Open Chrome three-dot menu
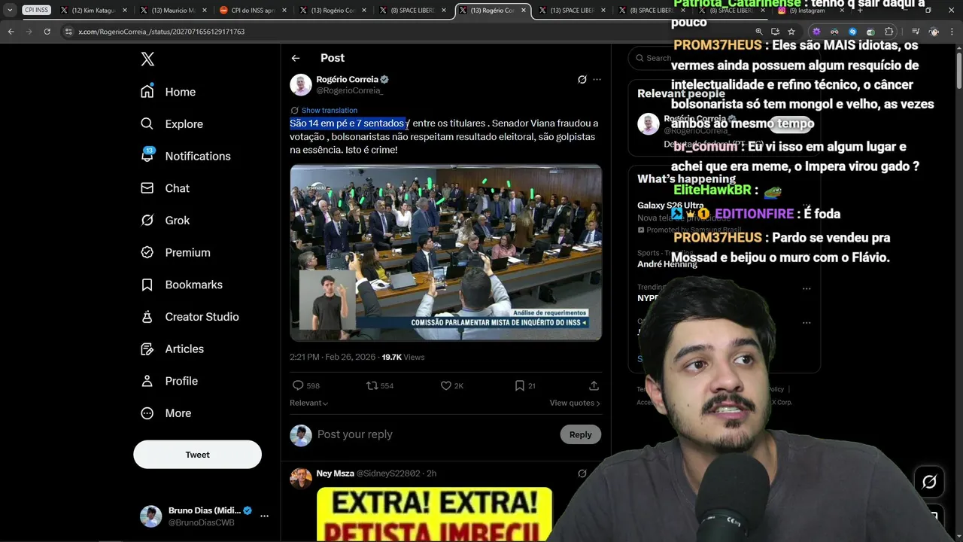Screen dimensions: 963x542 click(x=952, y=32)
